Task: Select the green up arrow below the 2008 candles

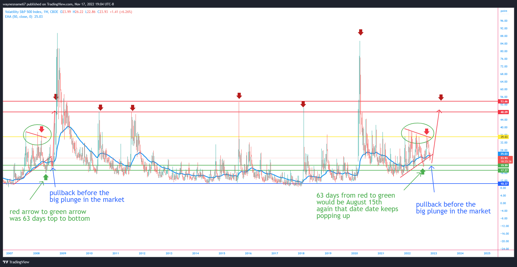Action: (x=46, y=177)
